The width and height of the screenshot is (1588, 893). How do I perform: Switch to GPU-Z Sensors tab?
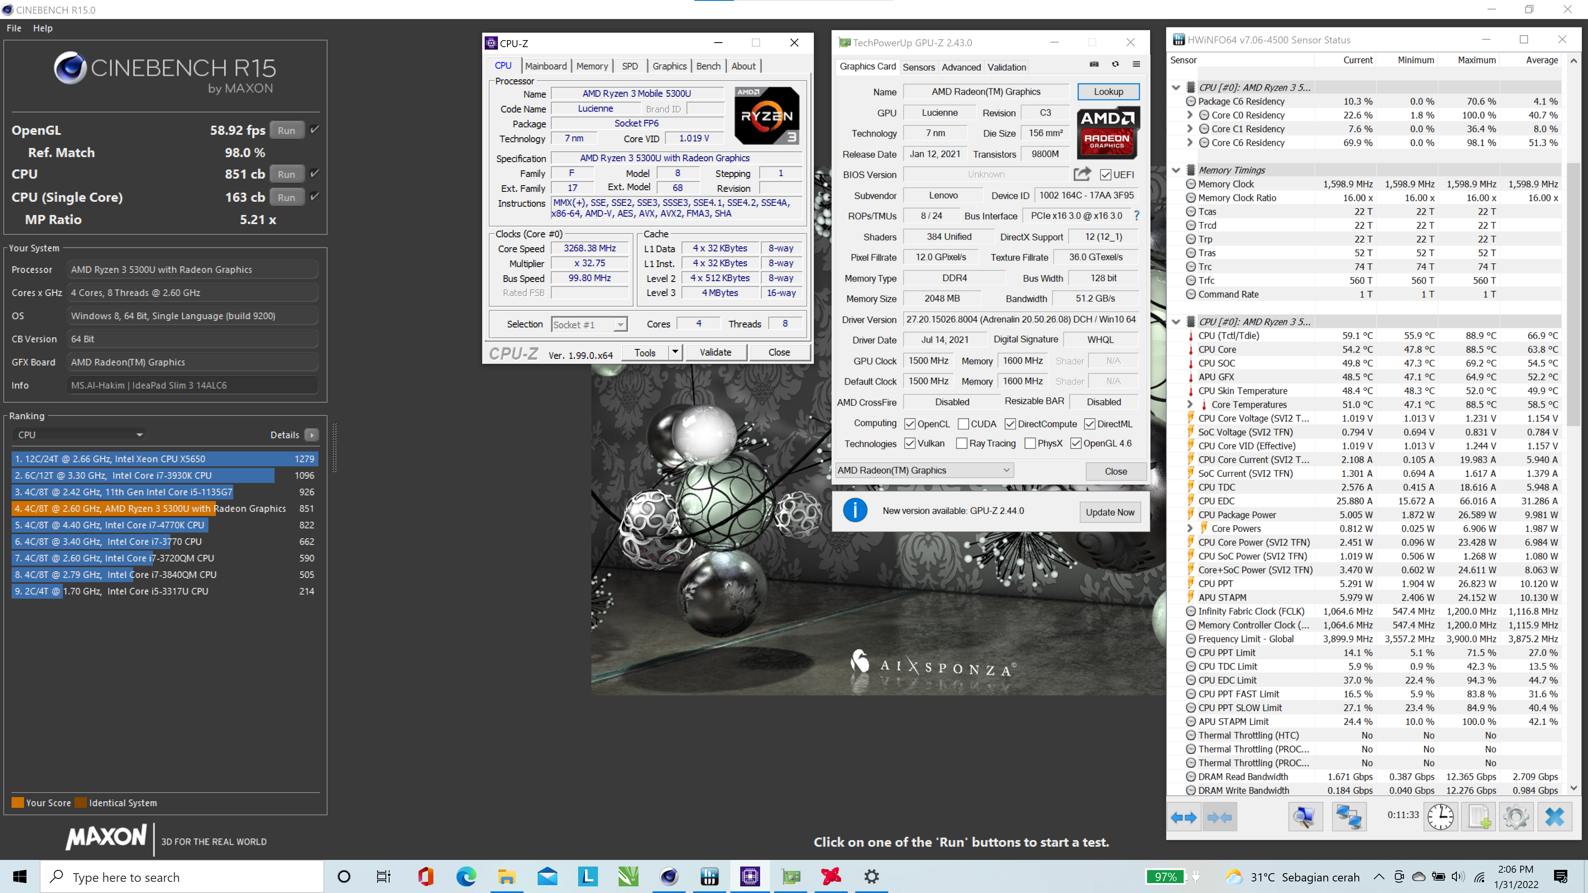(918, 67)
